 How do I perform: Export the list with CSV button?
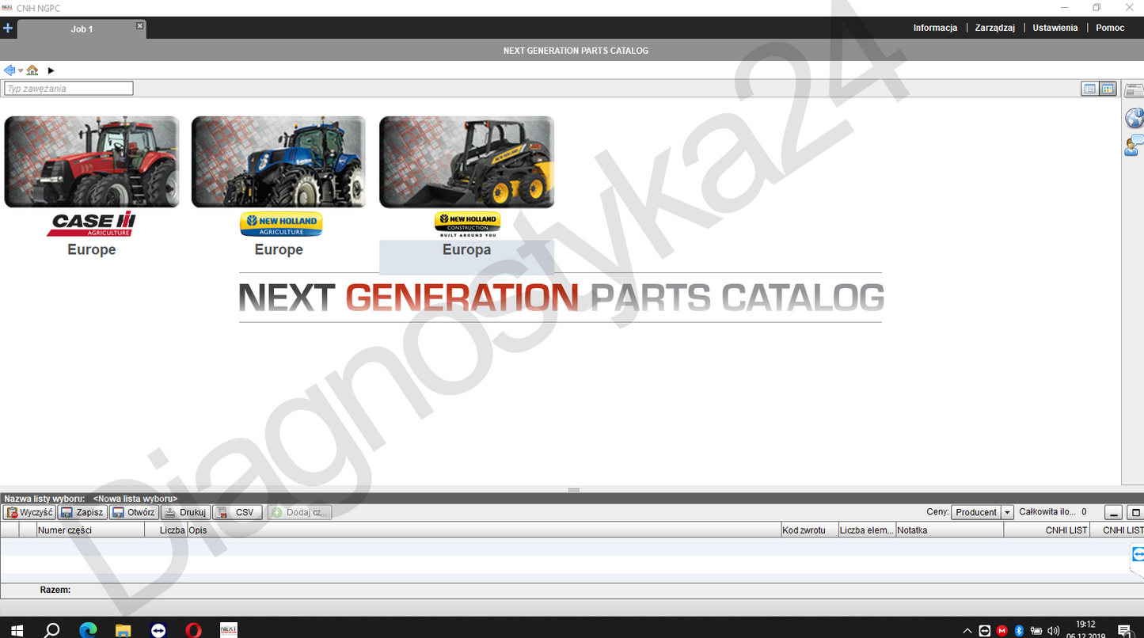point(237,512)
